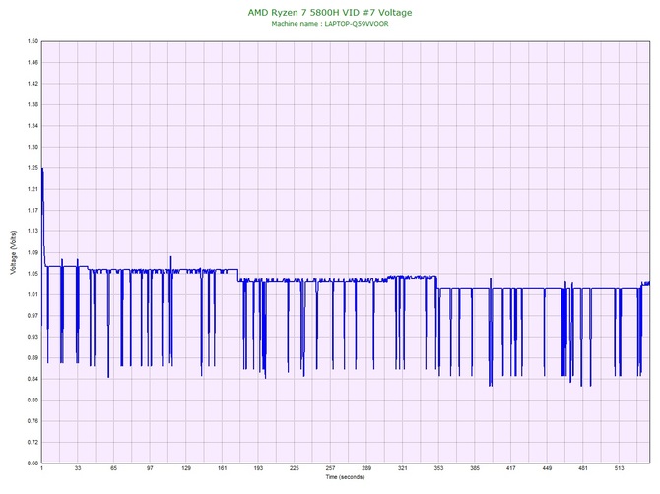Click the x-axis tick label 97
The width and height of the screenshot is (660, 494).
point(150,468)
